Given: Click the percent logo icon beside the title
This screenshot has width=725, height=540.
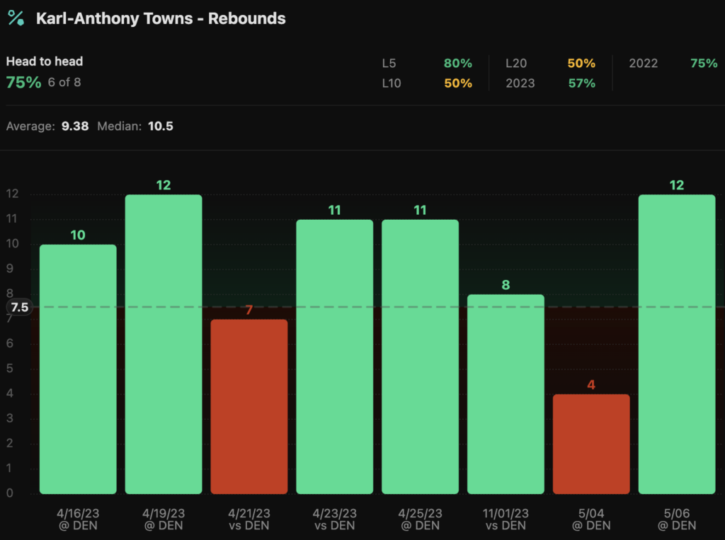Looking at the screenshot, I should point(16,18).
